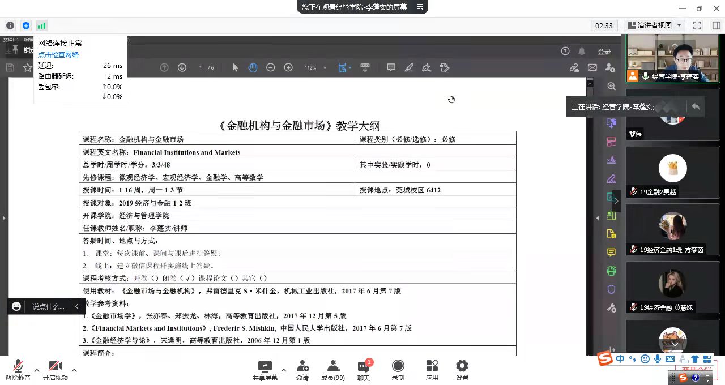Open the 演讲者视图 view dropdown
The width and height of the screenshot is (725, 385).
(654, 25)
